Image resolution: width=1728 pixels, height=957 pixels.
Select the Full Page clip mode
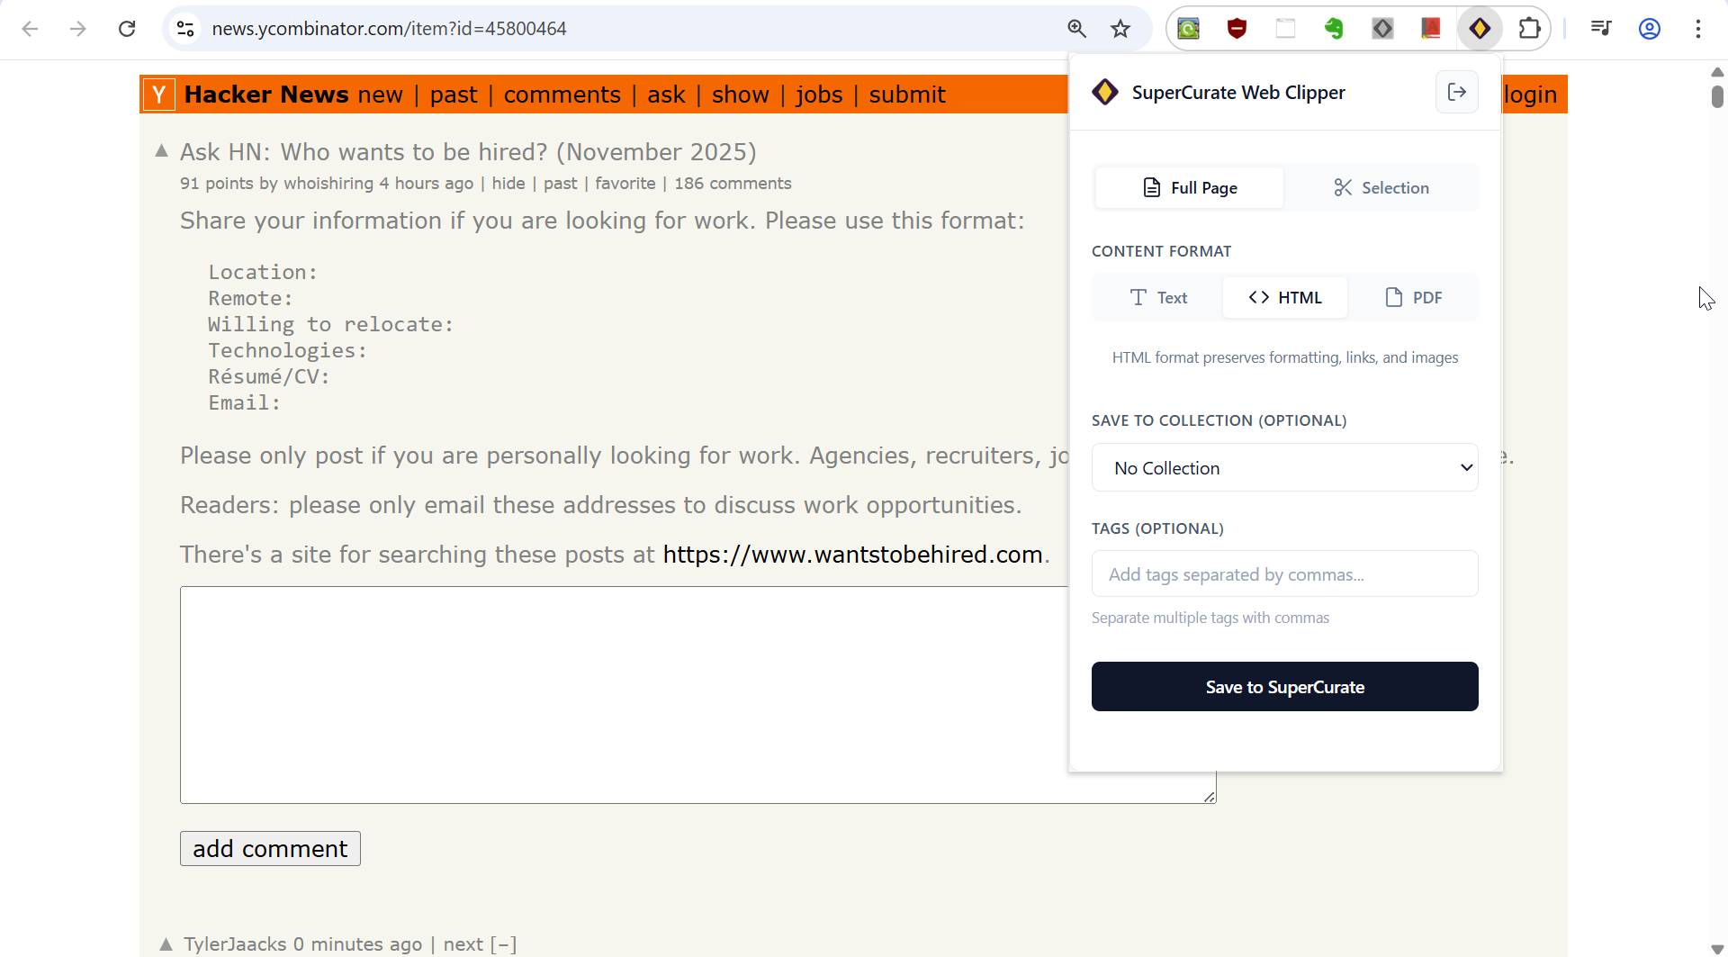pyautogui.click(x=1190, y=187)
